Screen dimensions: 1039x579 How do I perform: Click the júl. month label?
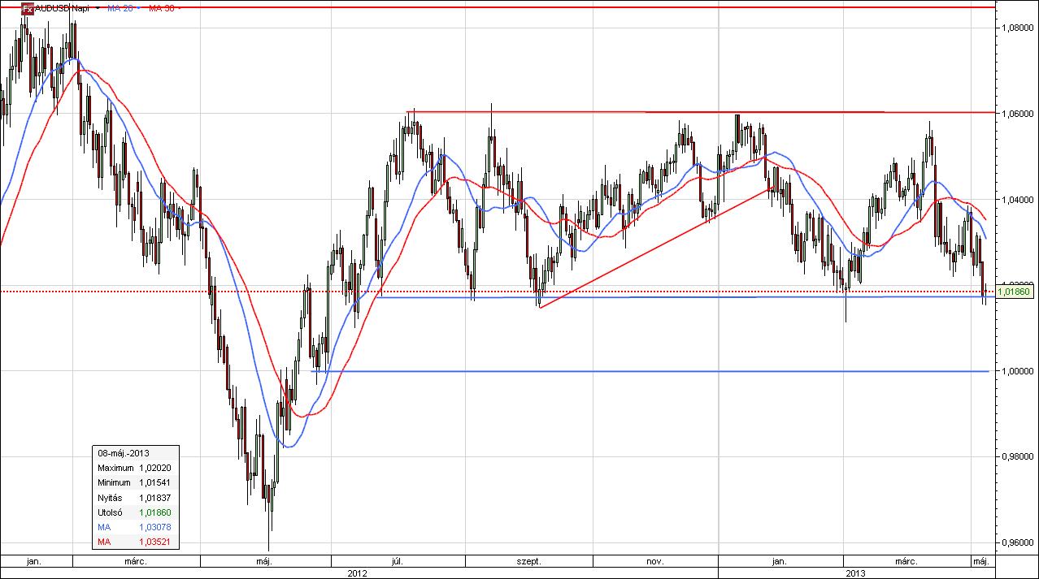click(x=398, y=561)
